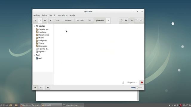Open the network icon in the tray
This screenshot has height=107, width=191.
[x=172, y=105]
